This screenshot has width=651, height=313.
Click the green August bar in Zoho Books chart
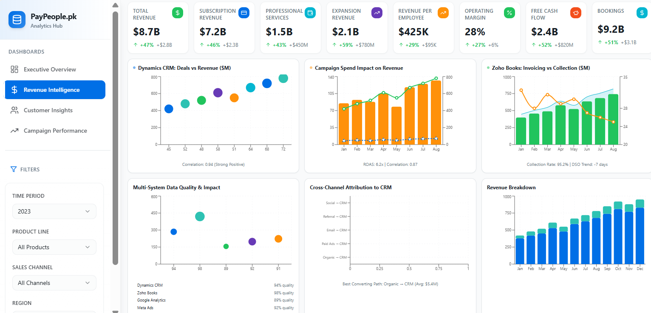coord(613,119)
